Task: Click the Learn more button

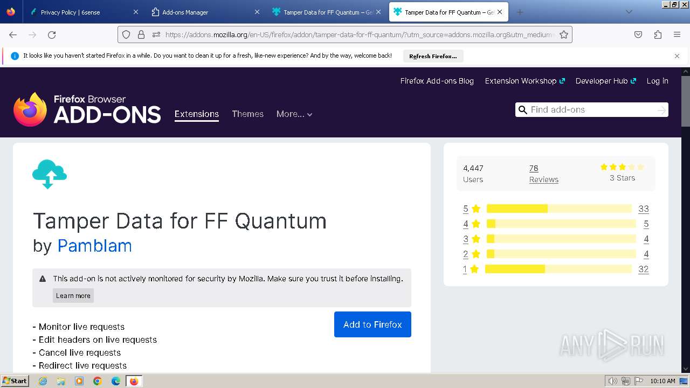Action: 73,295
